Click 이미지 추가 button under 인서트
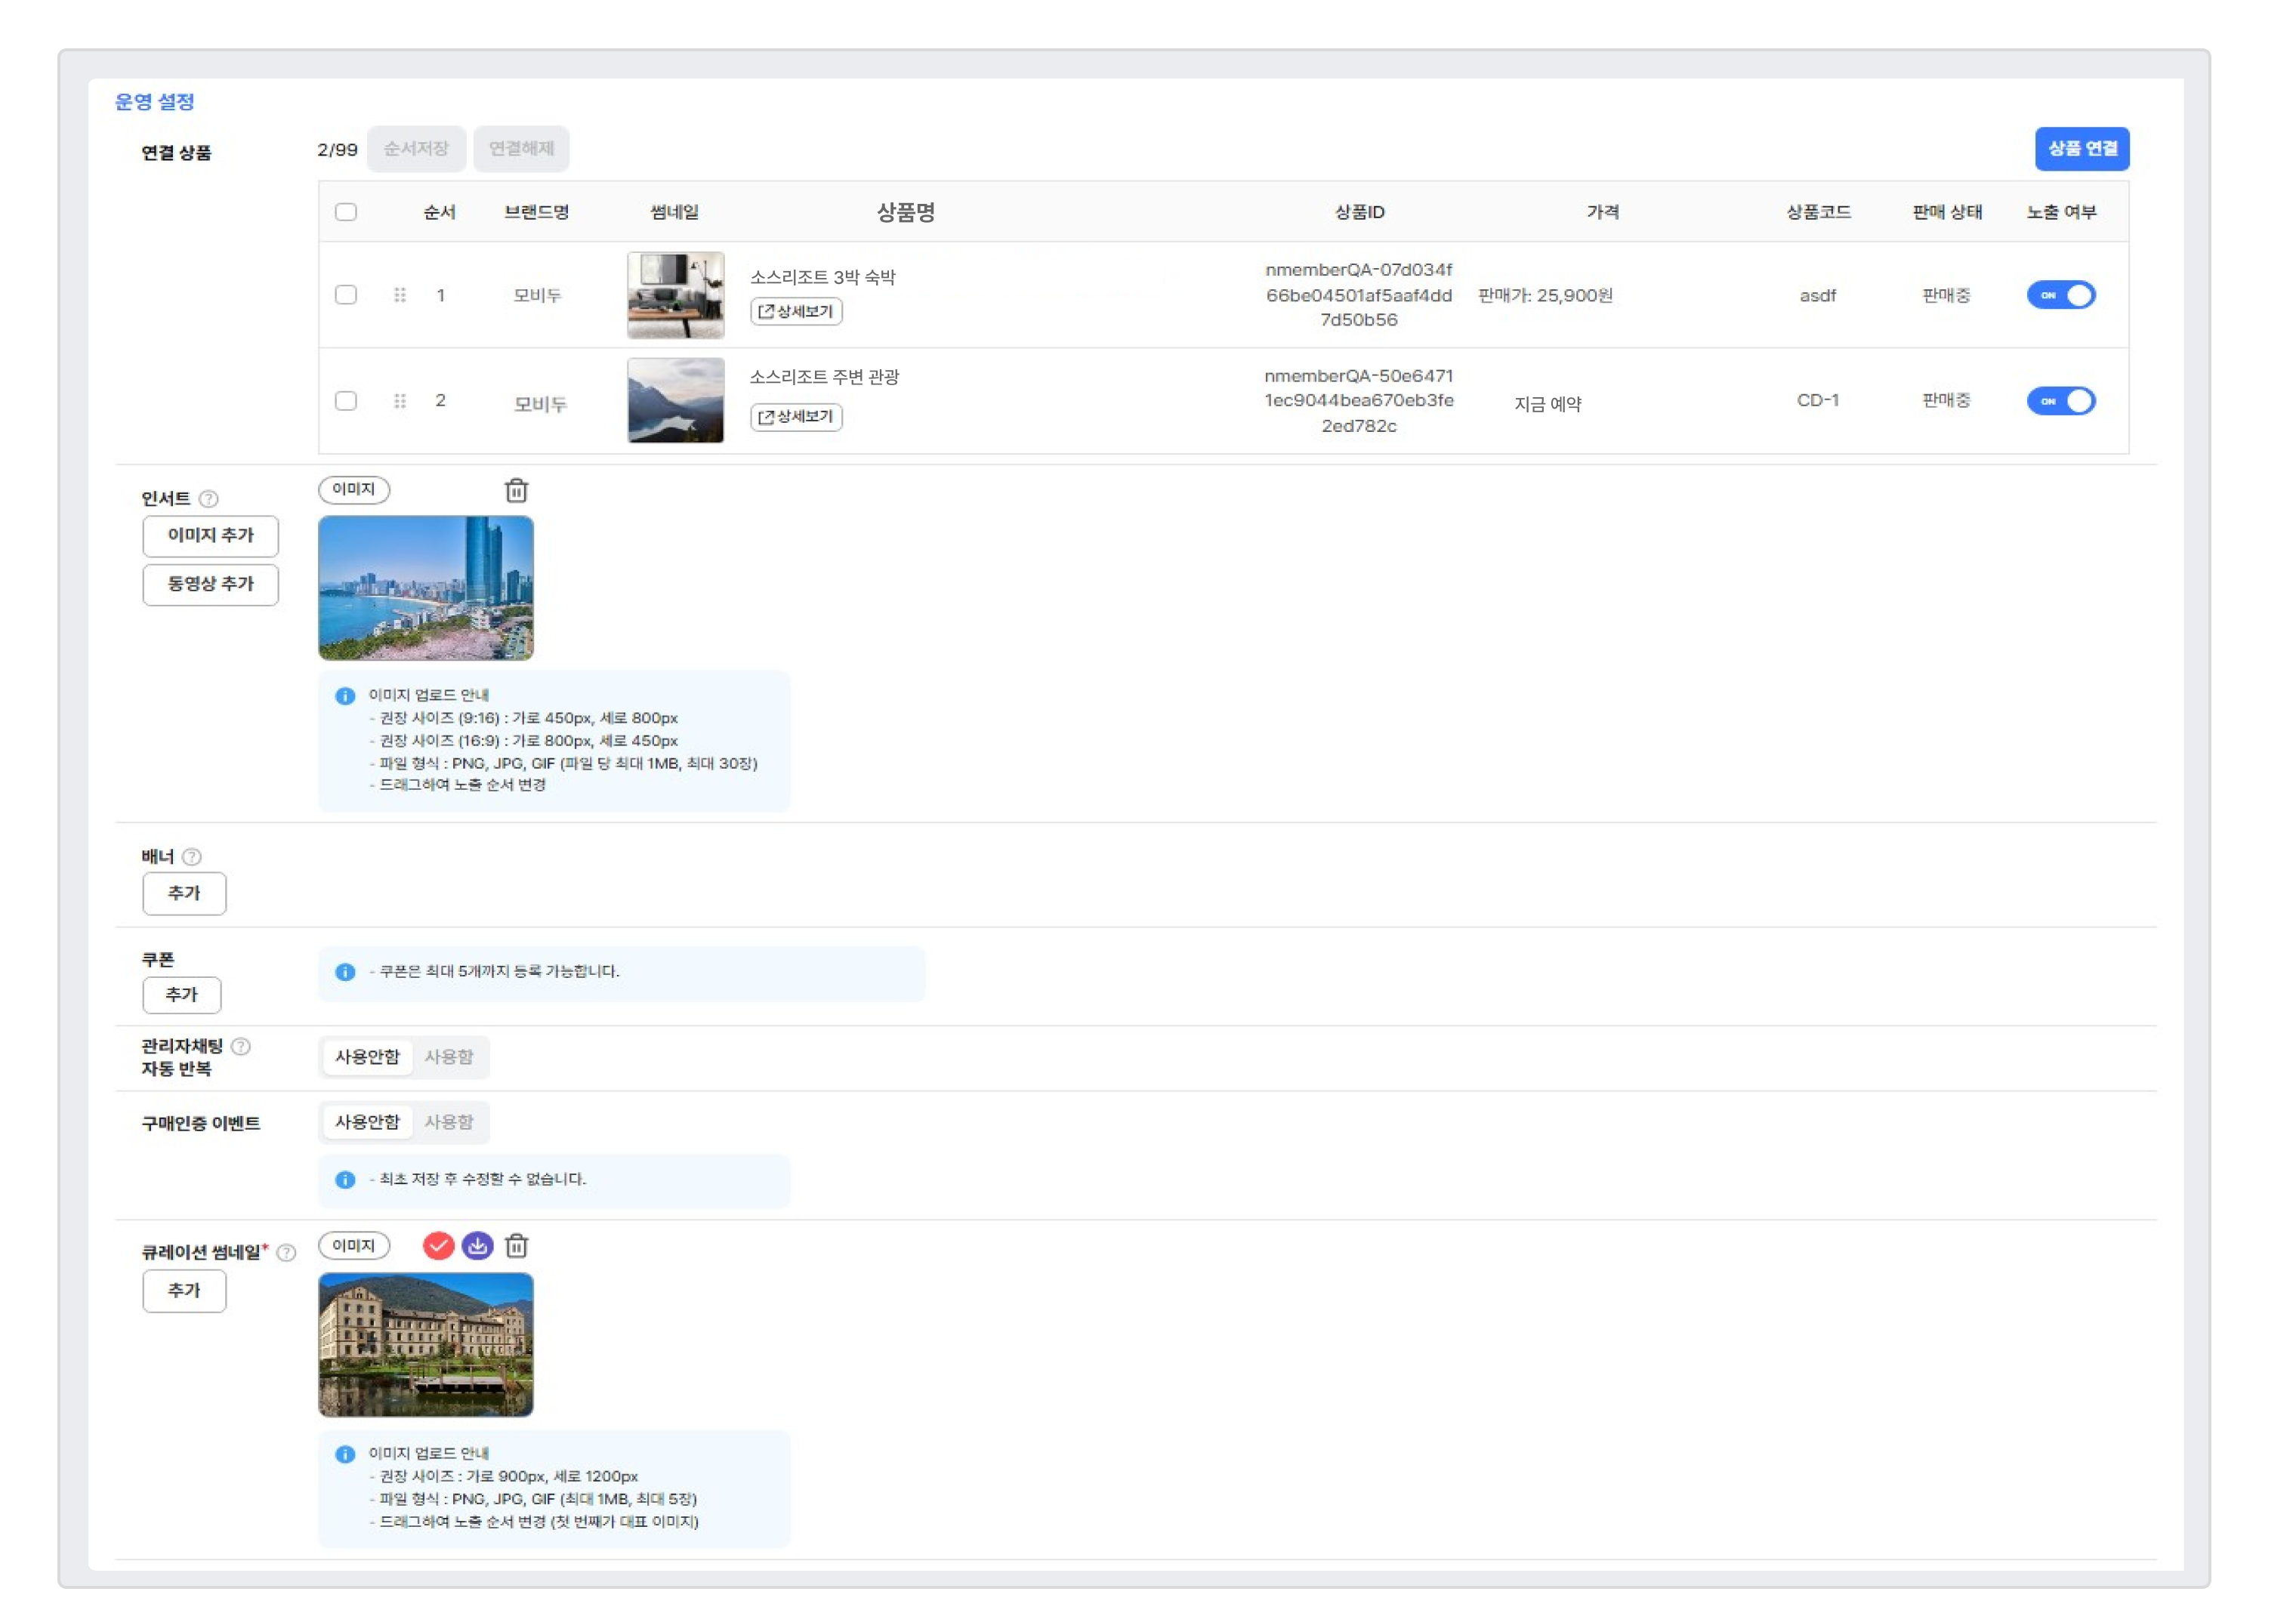This screenshot has height=1607, width=2296. pos(210,536)
